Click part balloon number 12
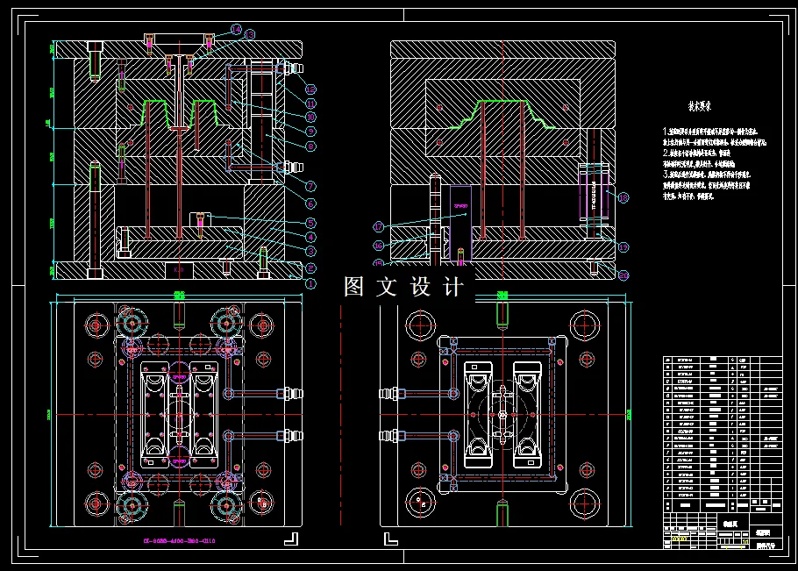 310,89
